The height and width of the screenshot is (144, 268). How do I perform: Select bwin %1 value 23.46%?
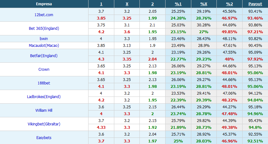point(178,39)
